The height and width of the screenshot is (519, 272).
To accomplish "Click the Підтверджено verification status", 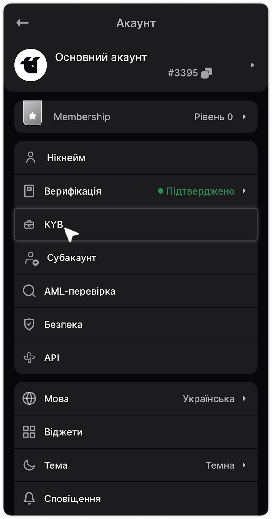I will [x=200, y=191].
